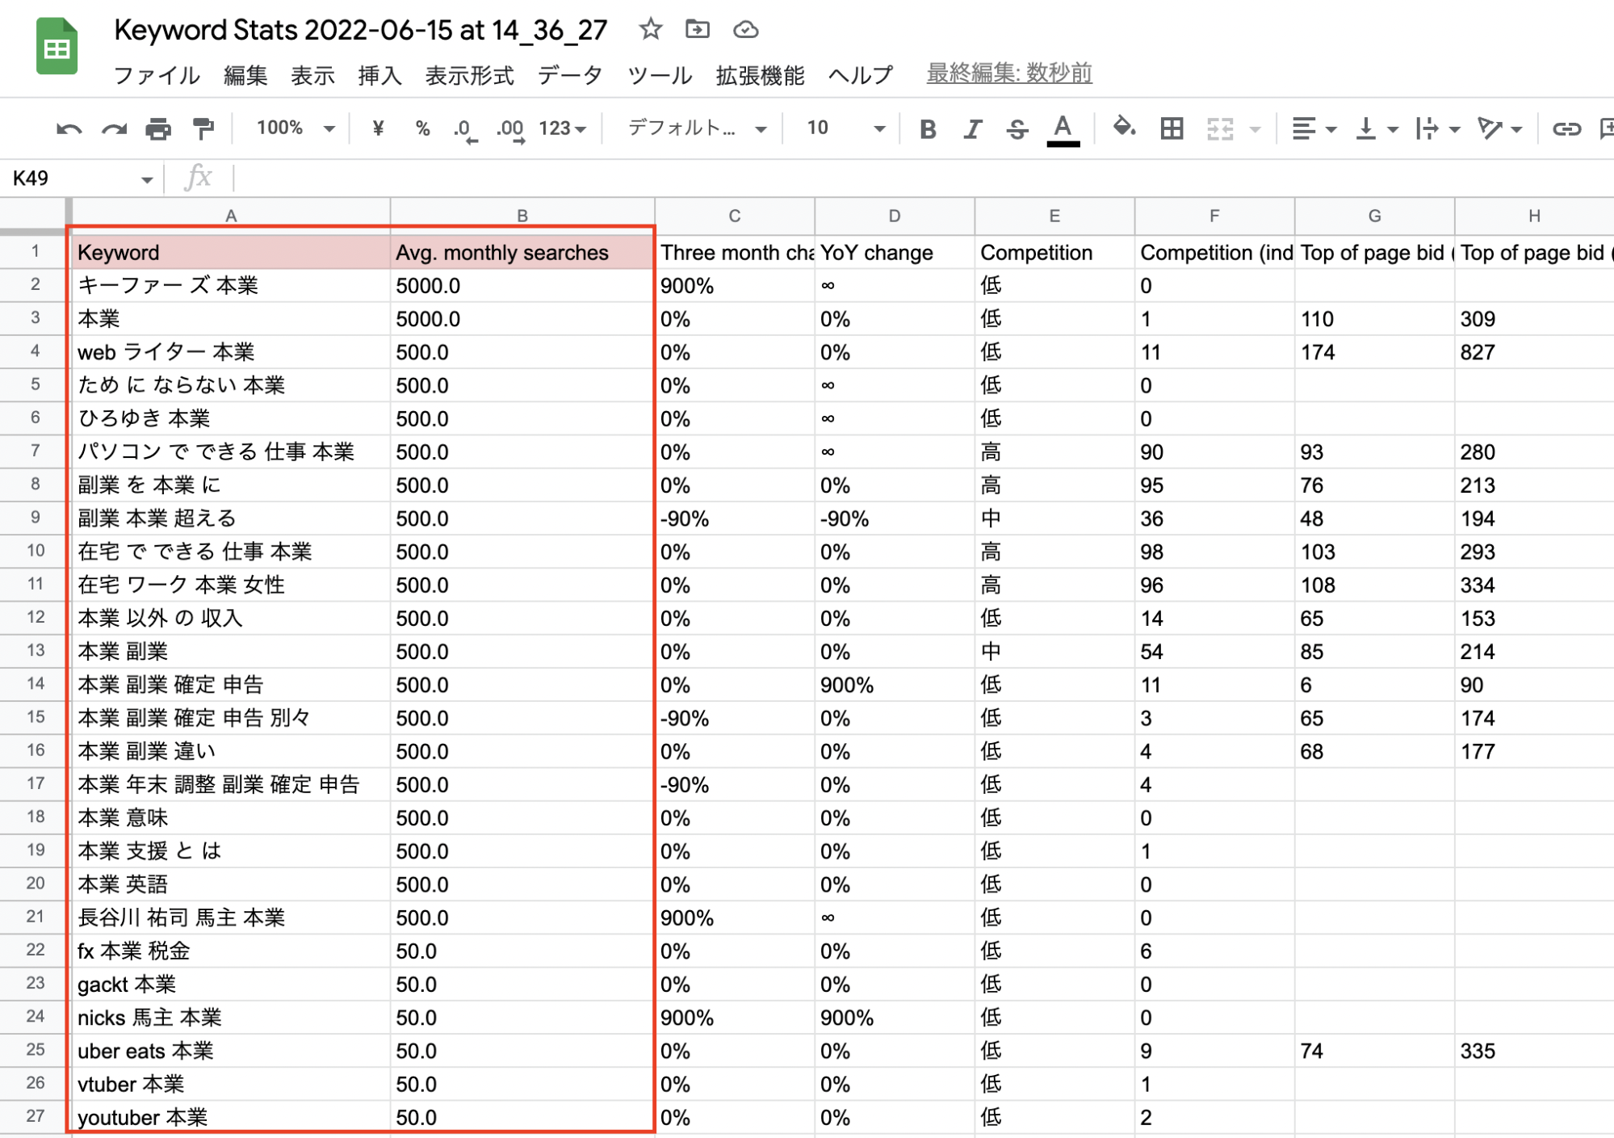
Task: Click the insert link icon
Action: [x=1566, y=128]
